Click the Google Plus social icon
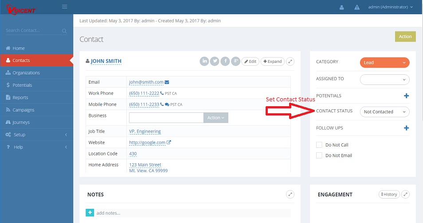 (x=235, y=62)
